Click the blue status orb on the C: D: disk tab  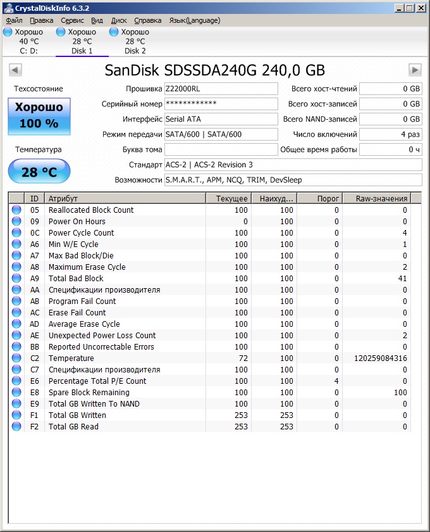(x=8, y=32)
